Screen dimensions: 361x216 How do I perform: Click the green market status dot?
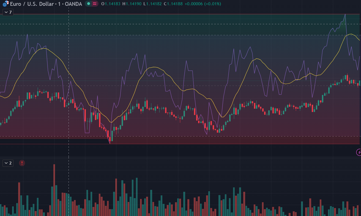point(89,4)
